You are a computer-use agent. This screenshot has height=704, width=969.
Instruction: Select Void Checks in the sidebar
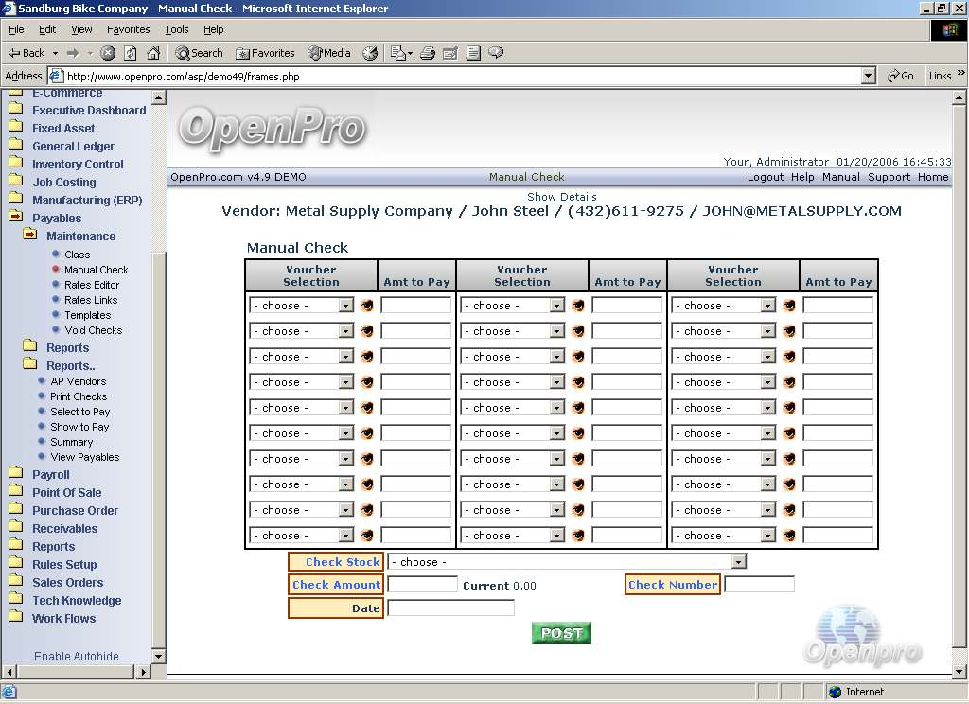pyautogui.click(x=93, y=330)
